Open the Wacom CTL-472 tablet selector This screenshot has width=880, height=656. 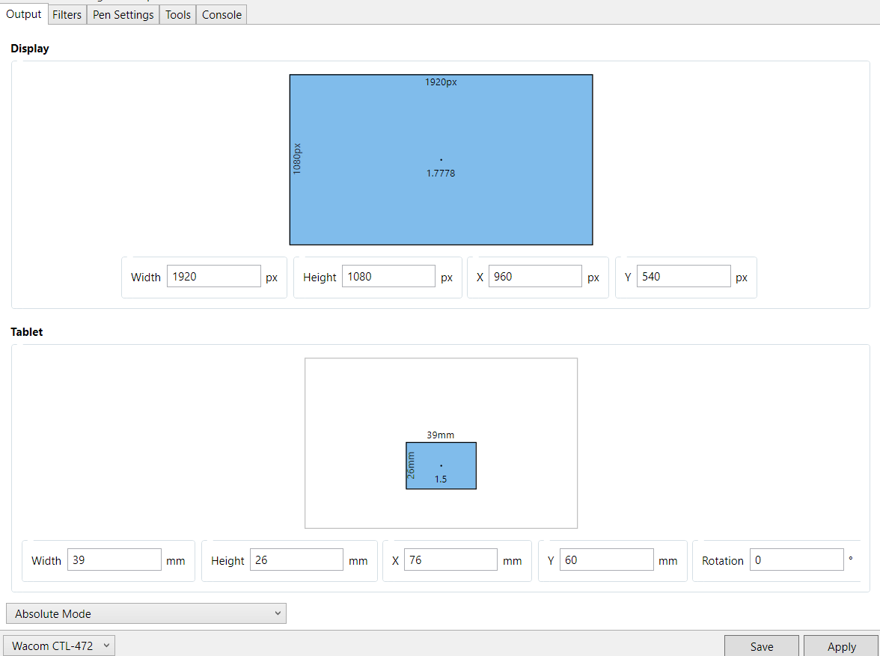click(59, 646)
